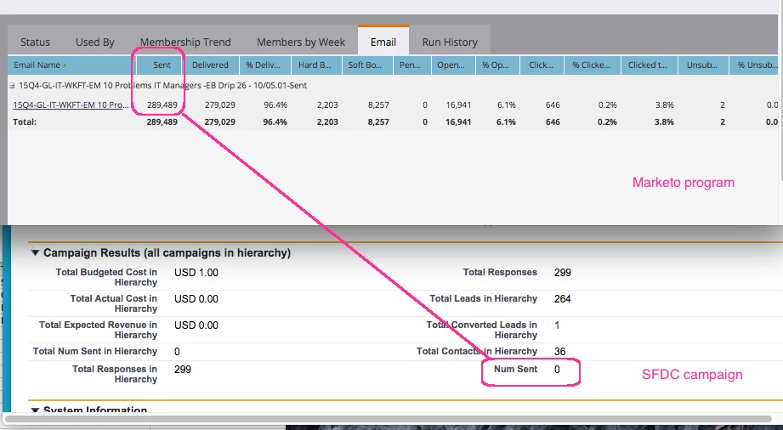Image resolution: width=783 pixels, height=430 pixels.
Task: Click the horizontal scrollbar at bottom
Action: click(387, 418)
